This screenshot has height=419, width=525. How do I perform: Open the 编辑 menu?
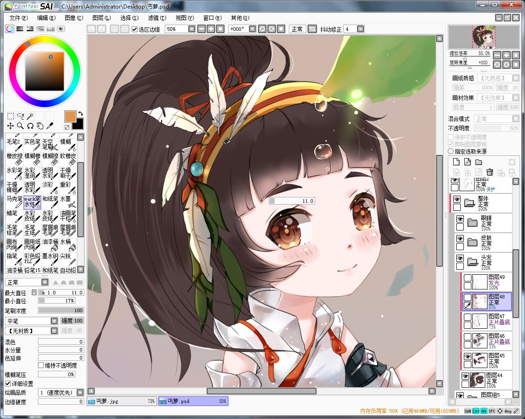pyautogui.click(x=46, y=18)
